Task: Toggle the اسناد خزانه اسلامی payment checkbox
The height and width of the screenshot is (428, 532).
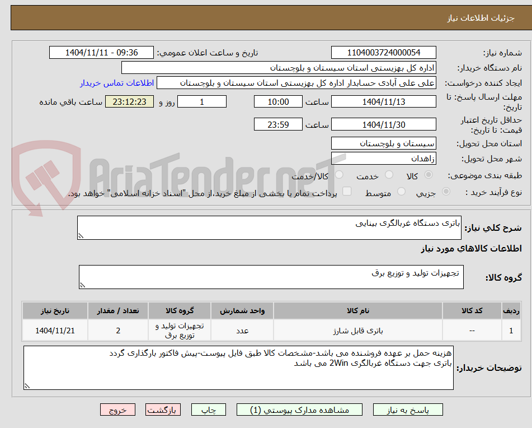Action: 347,191
